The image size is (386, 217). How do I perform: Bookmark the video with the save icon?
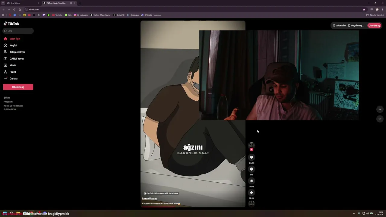[x=252, y=181]
